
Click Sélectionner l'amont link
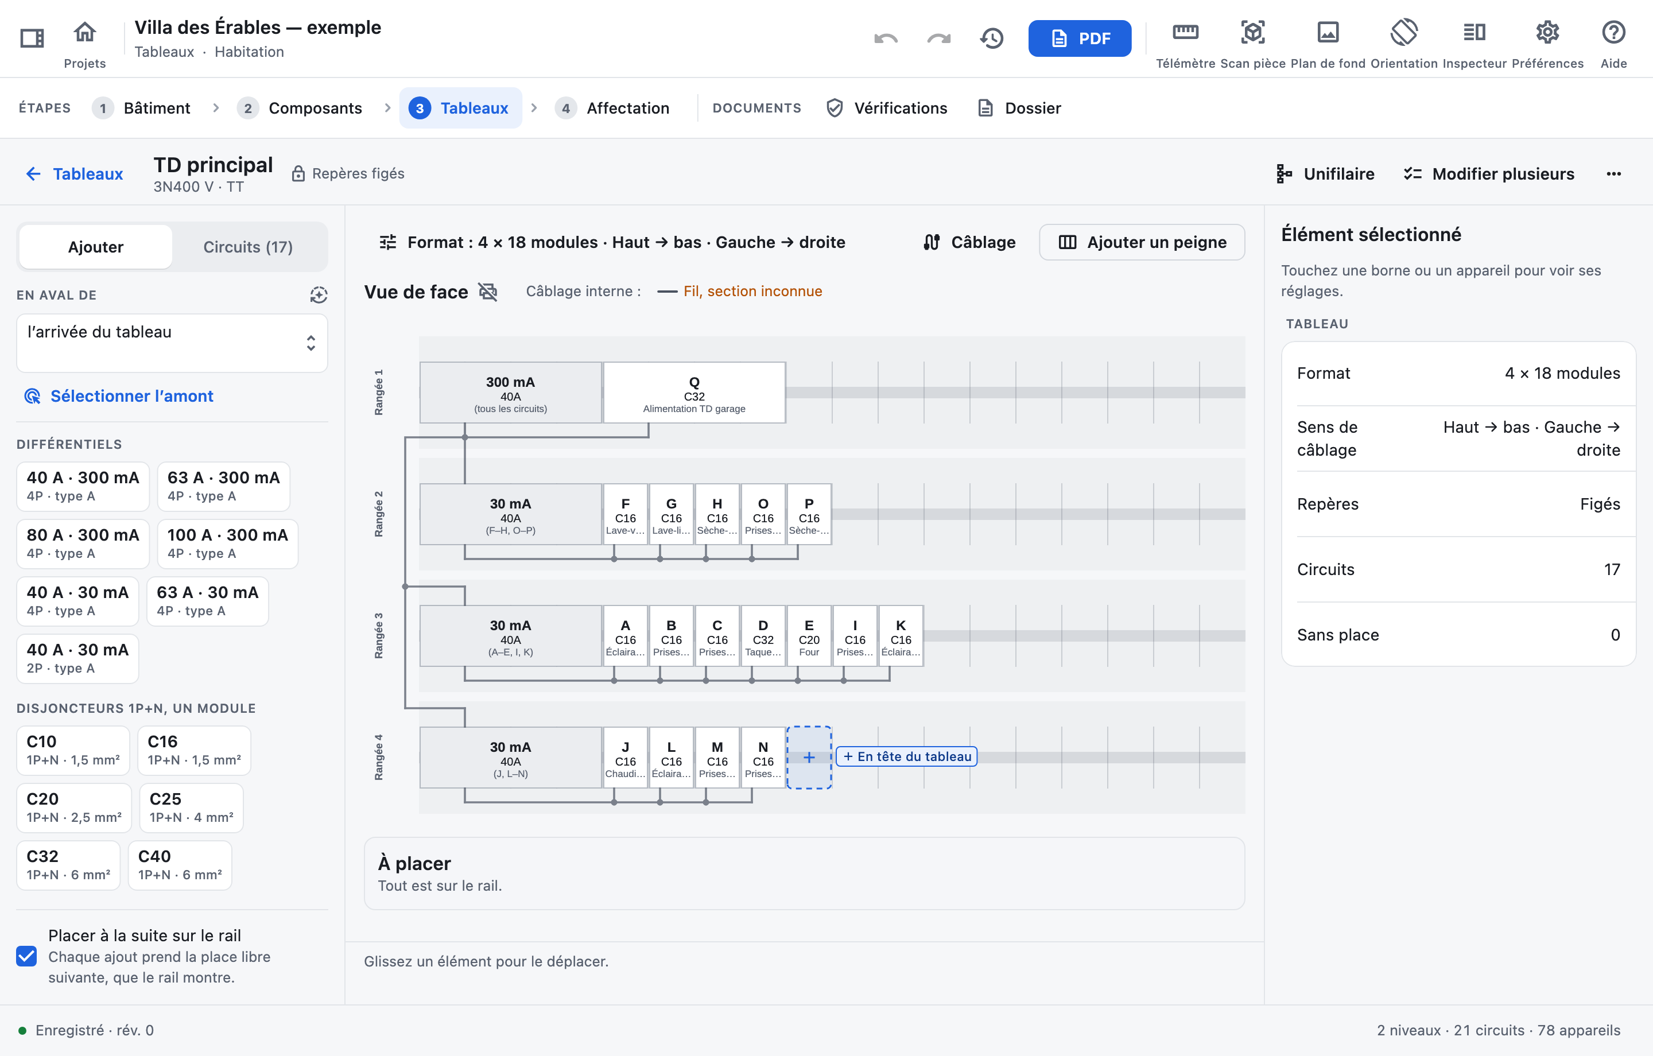(x=119, y=396)
